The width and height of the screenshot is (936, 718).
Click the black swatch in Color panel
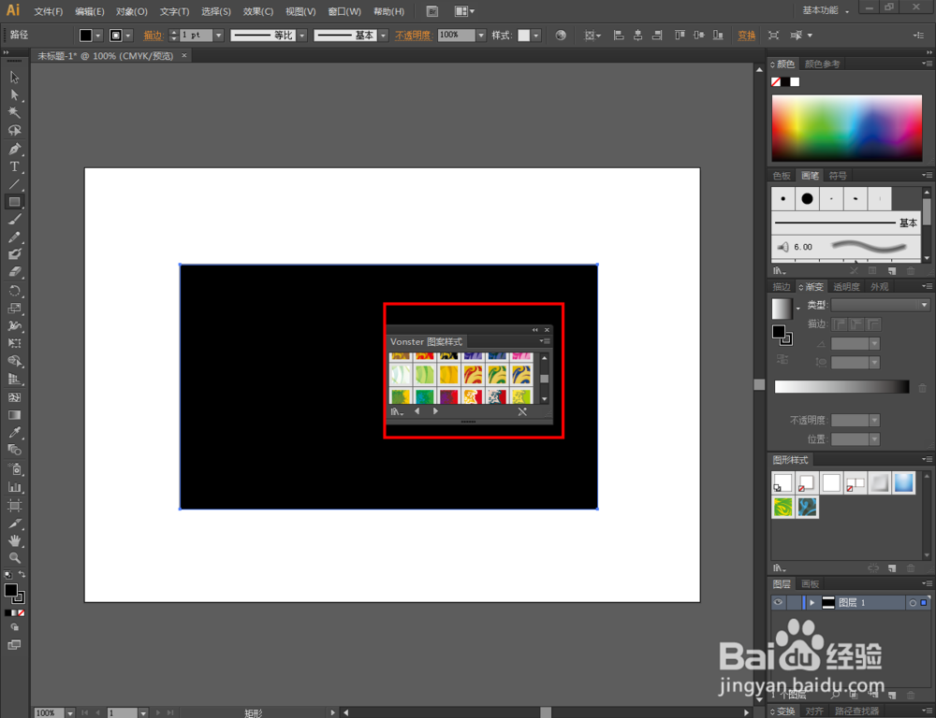click(x=785, y=81)
